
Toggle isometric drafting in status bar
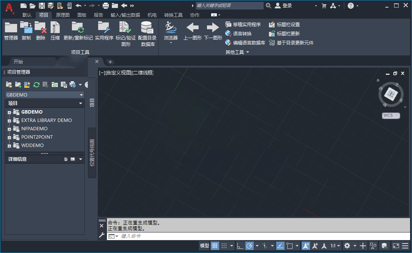(x=265, y=246)
